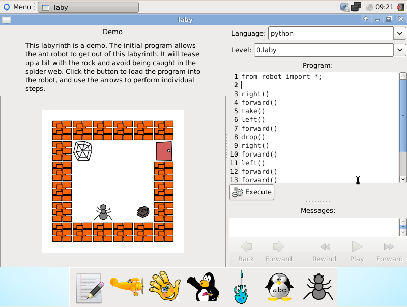Select the laby taskbar window entry
Viewport: 407px width, 307px height.
pos(88,7)
